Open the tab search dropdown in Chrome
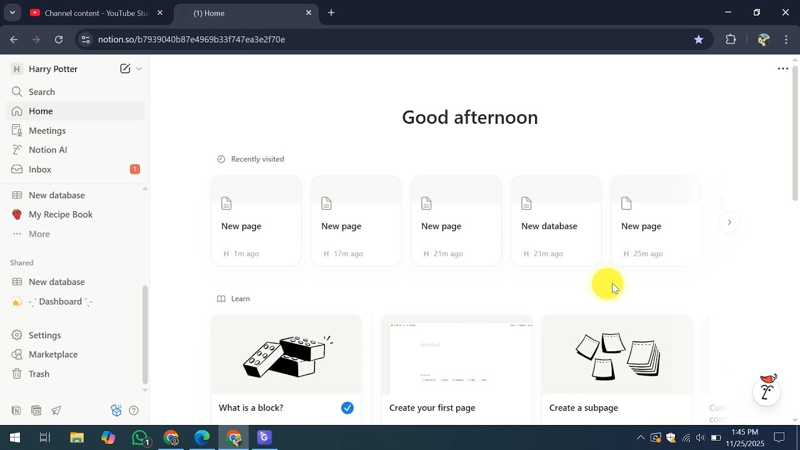The width and height of the screenshot is (800, 450). click(12, 12)
